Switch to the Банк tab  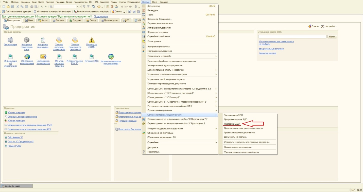click(29, 20)
